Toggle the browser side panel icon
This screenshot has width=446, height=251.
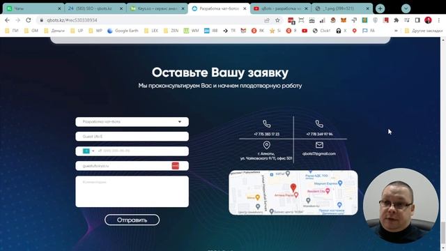tap(417, 20)
